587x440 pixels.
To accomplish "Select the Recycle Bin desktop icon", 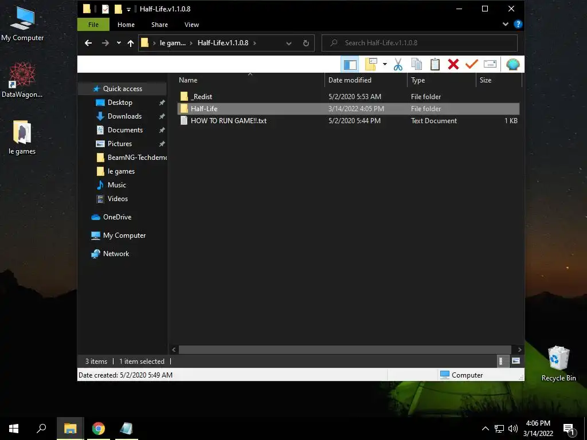I will [x=558, y=364].
